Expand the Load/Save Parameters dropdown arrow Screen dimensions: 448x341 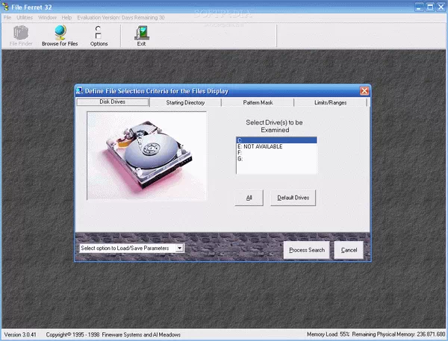click(x=179, y=248)
